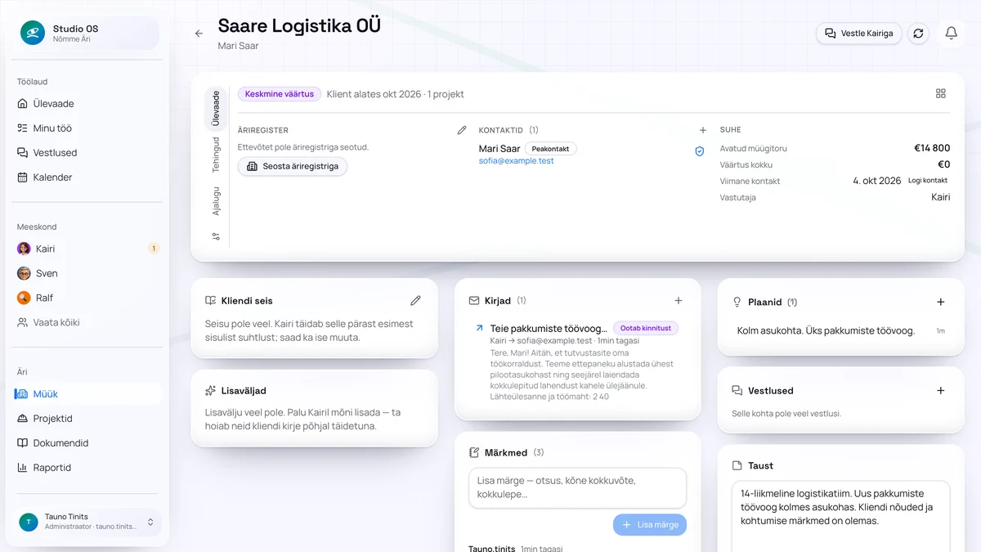
Task: Start a new conversation in the Vestlused card
Action: pyautogui.click(x=941, y=391)
